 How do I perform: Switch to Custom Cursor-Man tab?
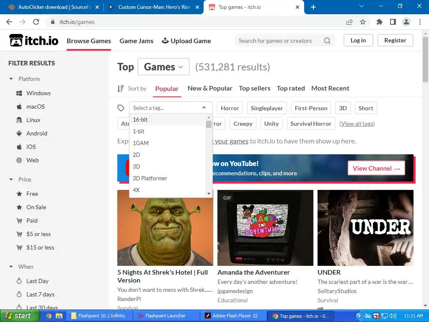[x=154, y=7]
